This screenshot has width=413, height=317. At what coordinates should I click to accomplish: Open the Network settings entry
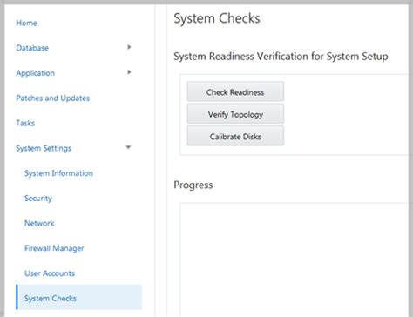[39, 223]
